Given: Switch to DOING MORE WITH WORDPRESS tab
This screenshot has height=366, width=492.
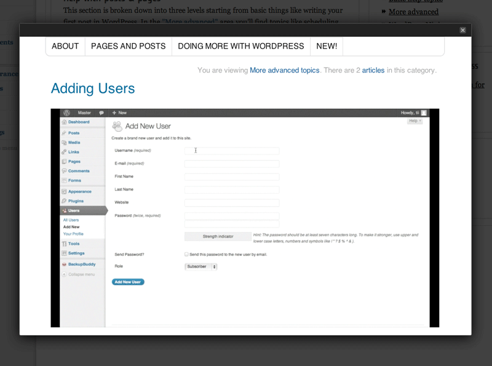Looking at the screenshot, I should [241, 46].
